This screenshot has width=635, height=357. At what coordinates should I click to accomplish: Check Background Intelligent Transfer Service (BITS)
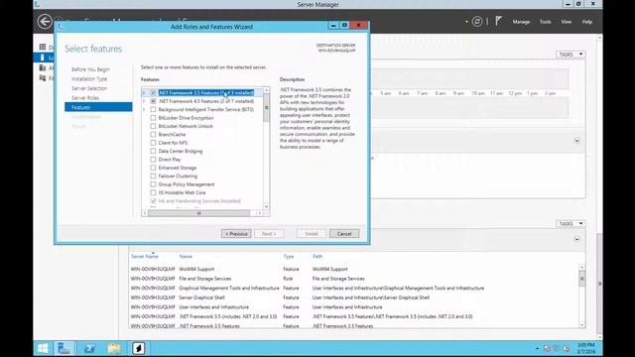tap(153, 109)
